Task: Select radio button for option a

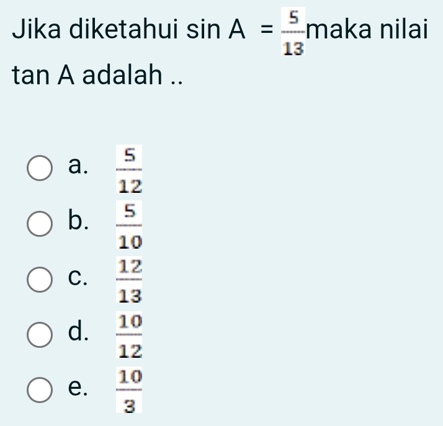Action: pyautogui.click(x=40, y=169)
